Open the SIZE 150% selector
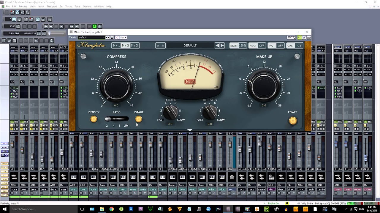Viewport: 380px width, 213px height. (238, 46)
